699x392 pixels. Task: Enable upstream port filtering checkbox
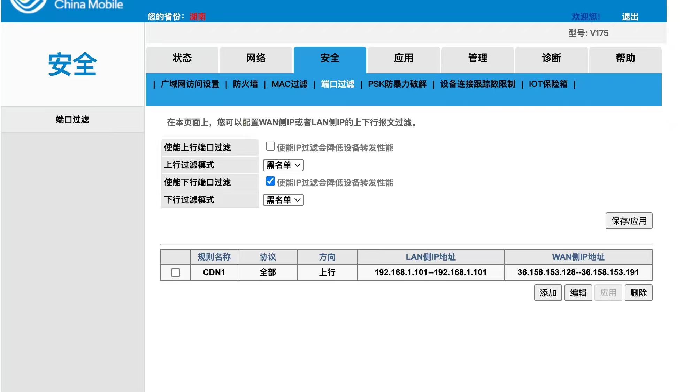[x=270, y=146]
